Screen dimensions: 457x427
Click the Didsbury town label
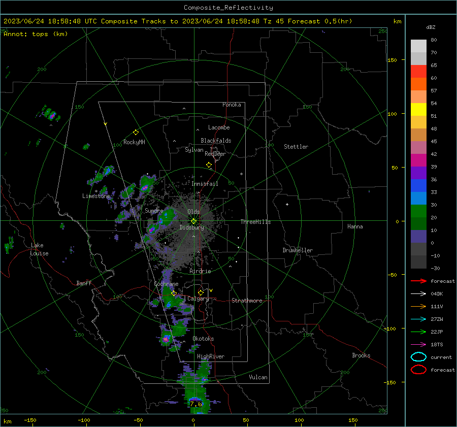[x=192, y=227]
